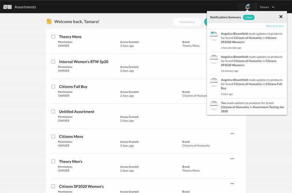The image size is (292, 193).
Task: Check the Internal Women's RTW Sp20 checkbox
Action: point(53,61)
